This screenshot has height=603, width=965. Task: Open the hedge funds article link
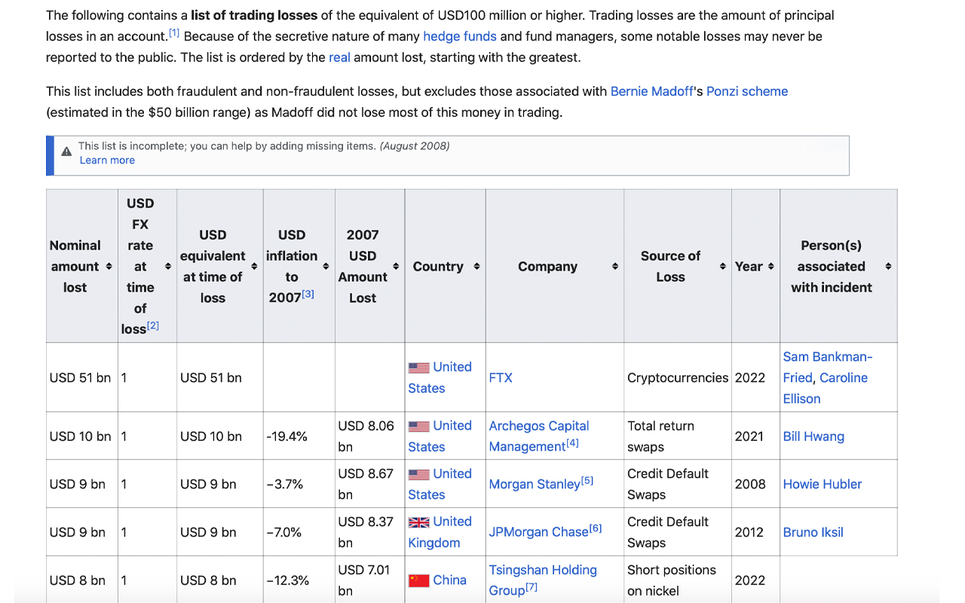coord(459,35)
